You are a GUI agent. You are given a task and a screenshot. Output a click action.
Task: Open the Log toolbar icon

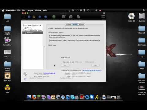tap(103, 17)
